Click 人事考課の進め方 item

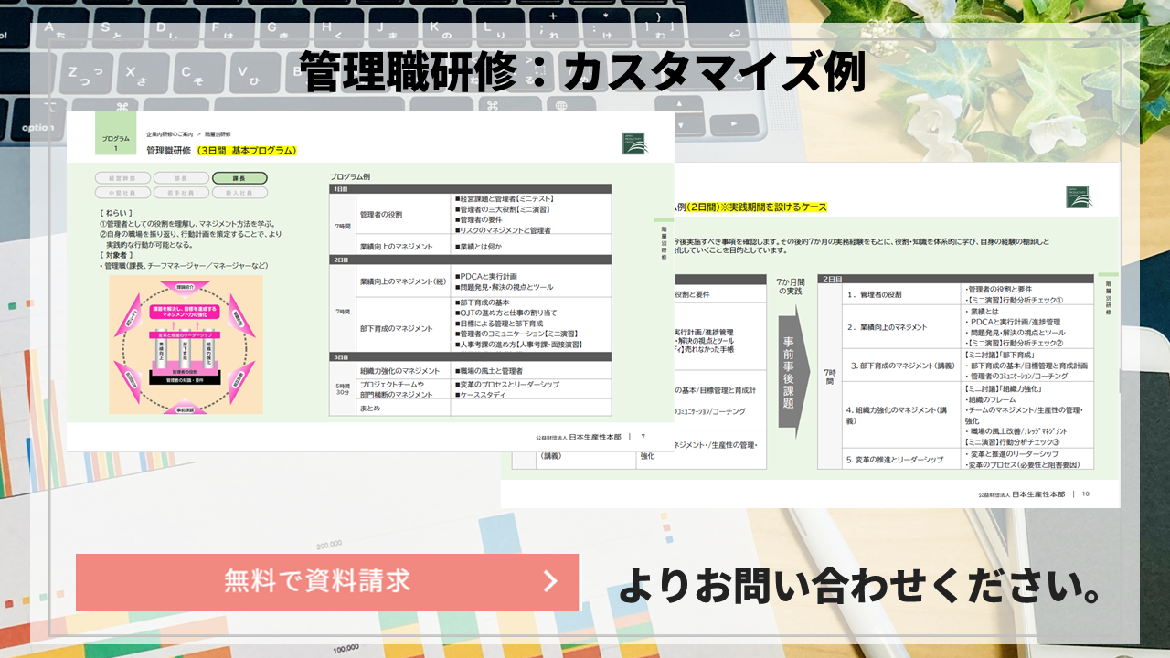(518, 345)
